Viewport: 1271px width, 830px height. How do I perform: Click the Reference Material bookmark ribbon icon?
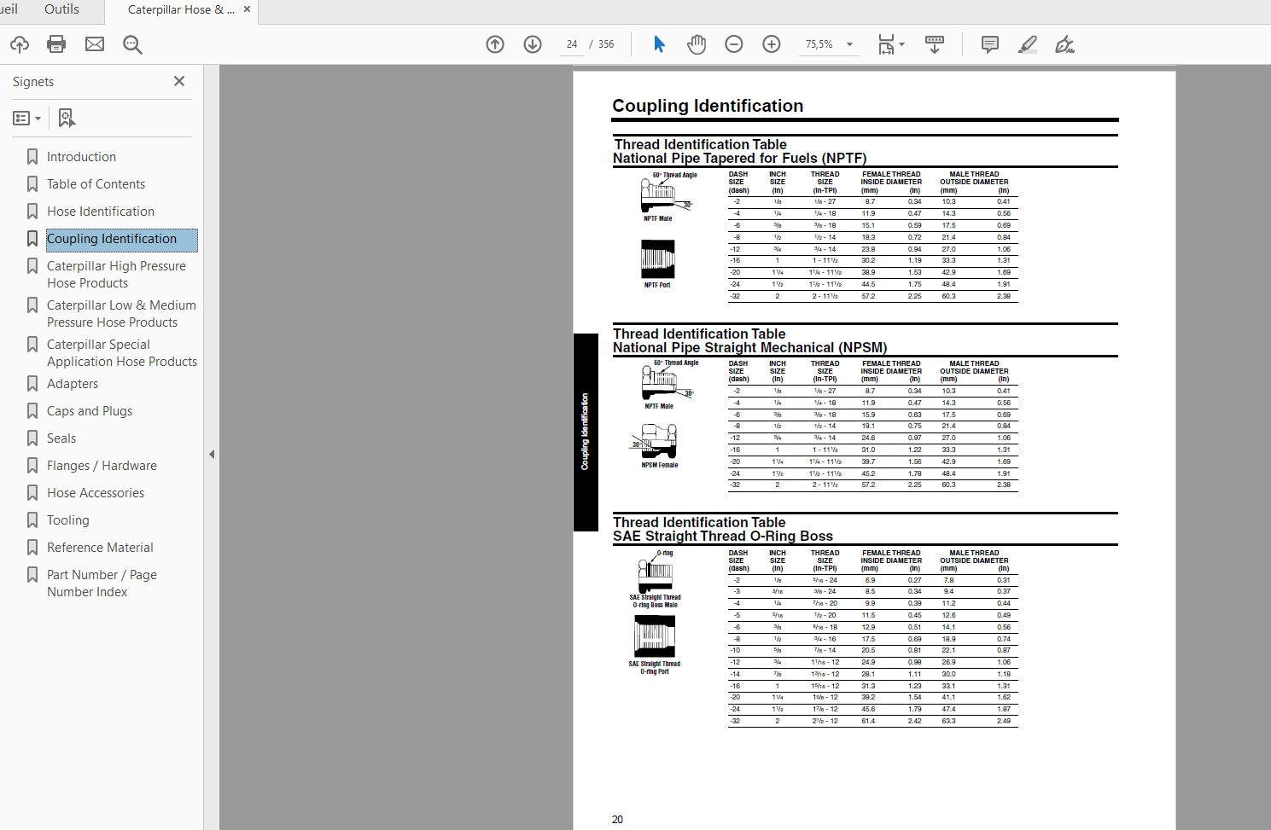pyautogui.click(x=32, y=548)
